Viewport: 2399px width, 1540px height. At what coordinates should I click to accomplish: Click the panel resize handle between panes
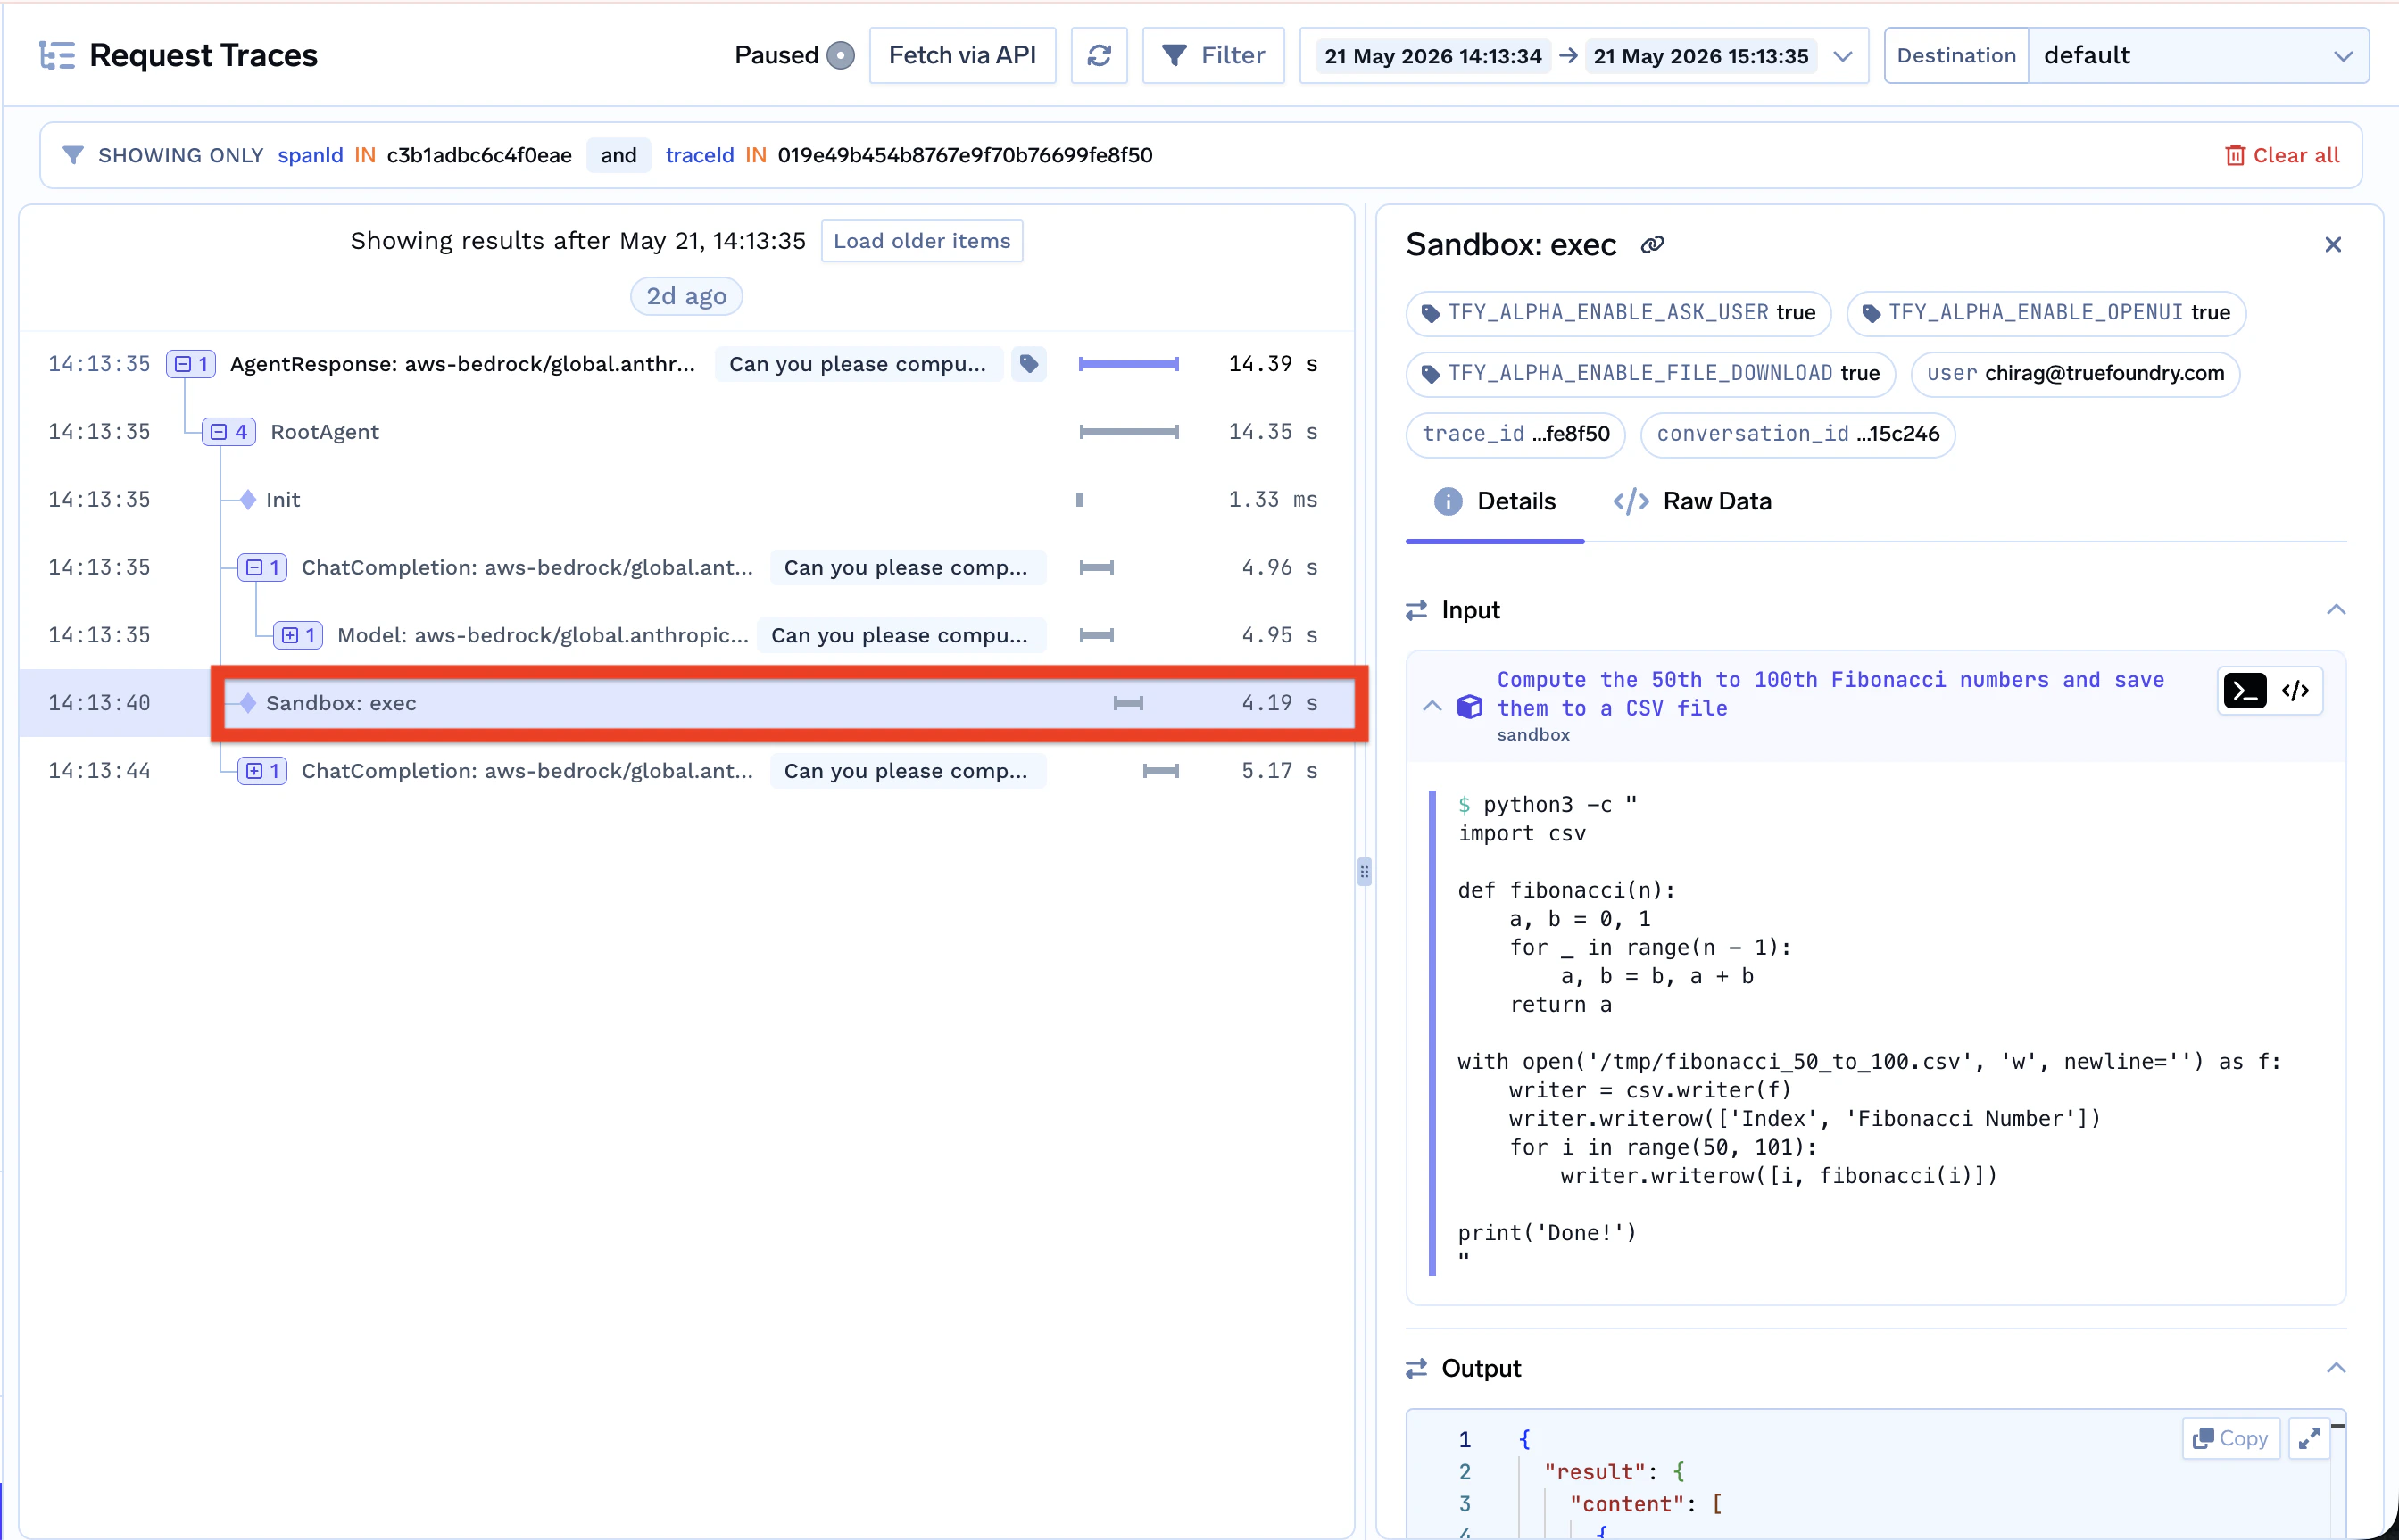pos(1364,872)
